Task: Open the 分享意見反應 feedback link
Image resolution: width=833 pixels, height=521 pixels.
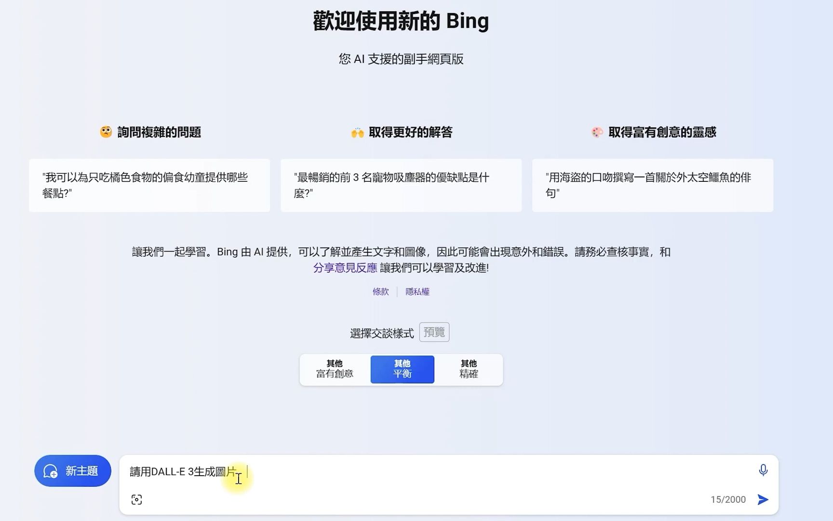Action: pos(345,268)
